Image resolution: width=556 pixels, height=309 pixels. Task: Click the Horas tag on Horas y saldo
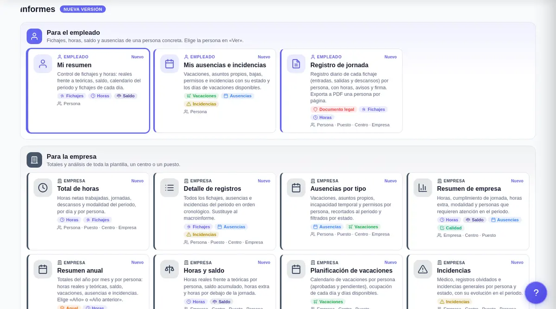click(196, 302)
